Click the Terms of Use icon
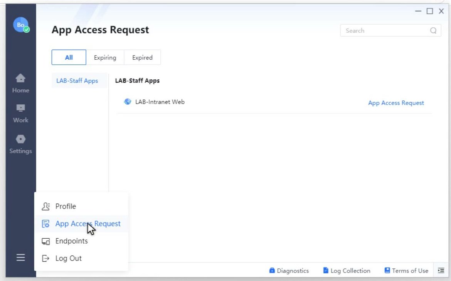 (x=387, y=270)
